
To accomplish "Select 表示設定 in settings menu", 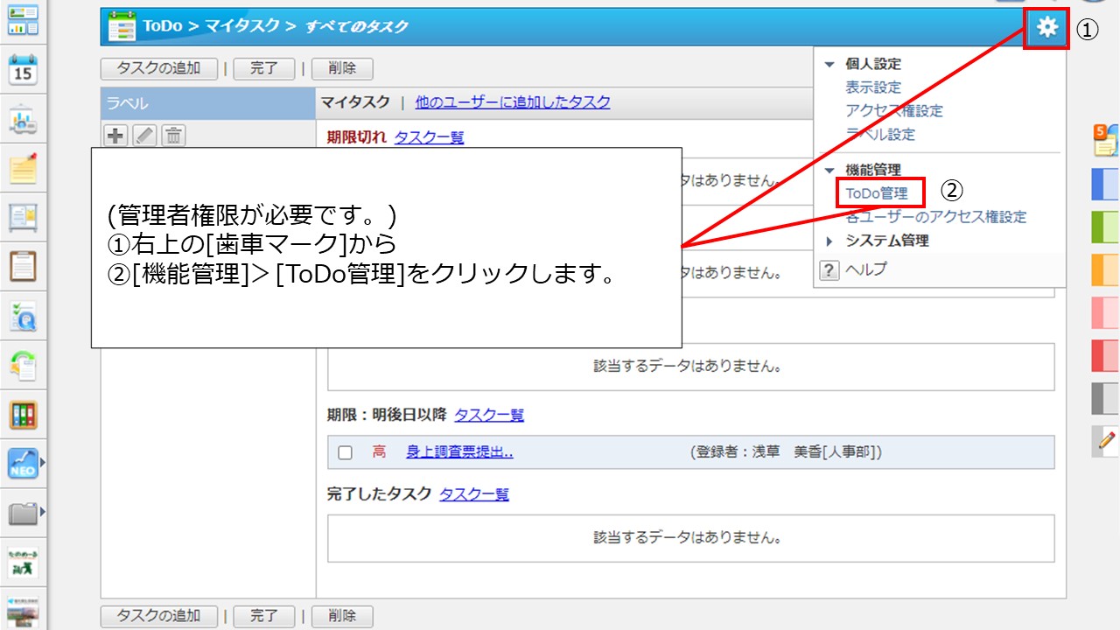I will [872, 87].
